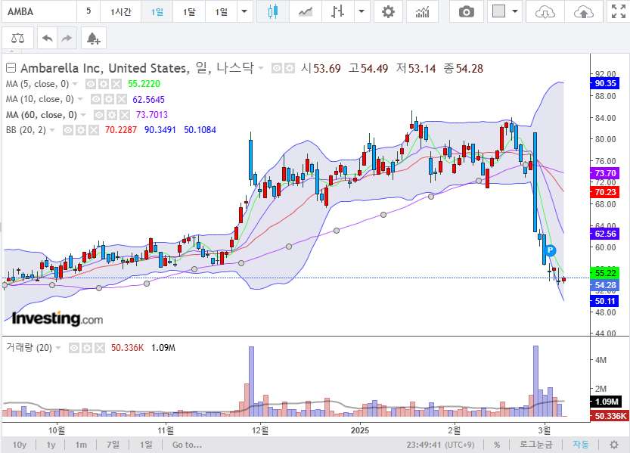Open chart type dropdown arrow
Viewport: 630px width, 453px height.
[x=362, y=11]
